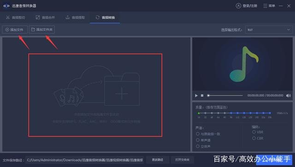Select the 音频转换 (audio convert) tab
Viewport: 295px width, 167px height.
coord(105,18)
